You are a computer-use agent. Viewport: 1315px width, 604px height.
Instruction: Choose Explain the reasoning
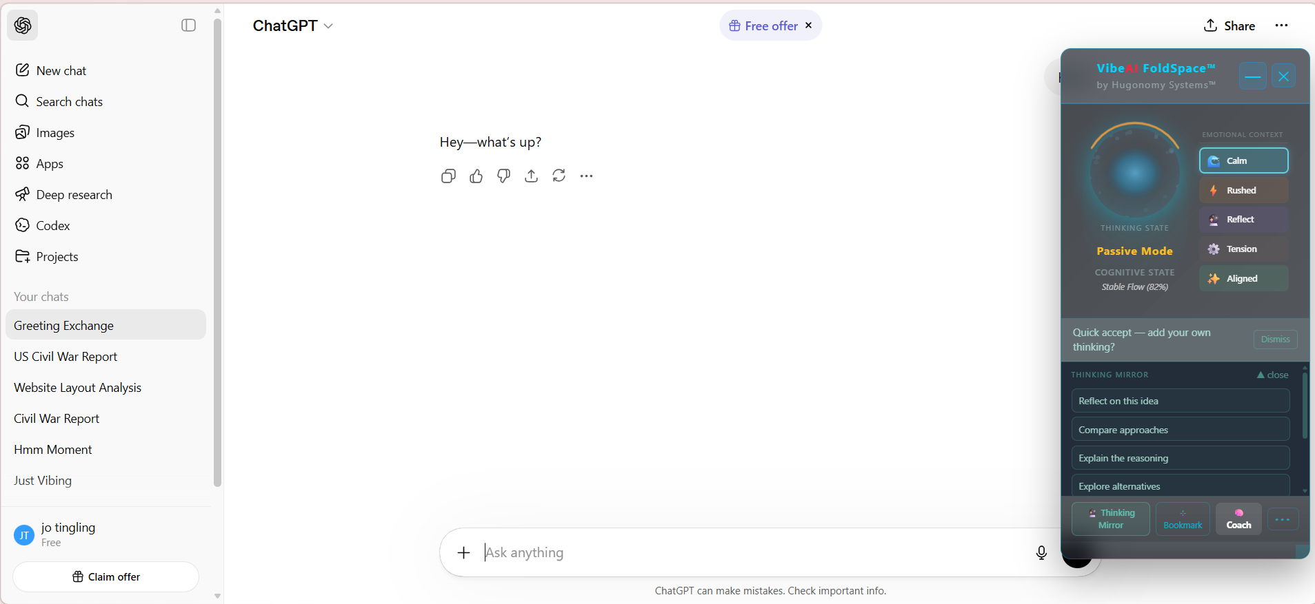pos(1181,458)
